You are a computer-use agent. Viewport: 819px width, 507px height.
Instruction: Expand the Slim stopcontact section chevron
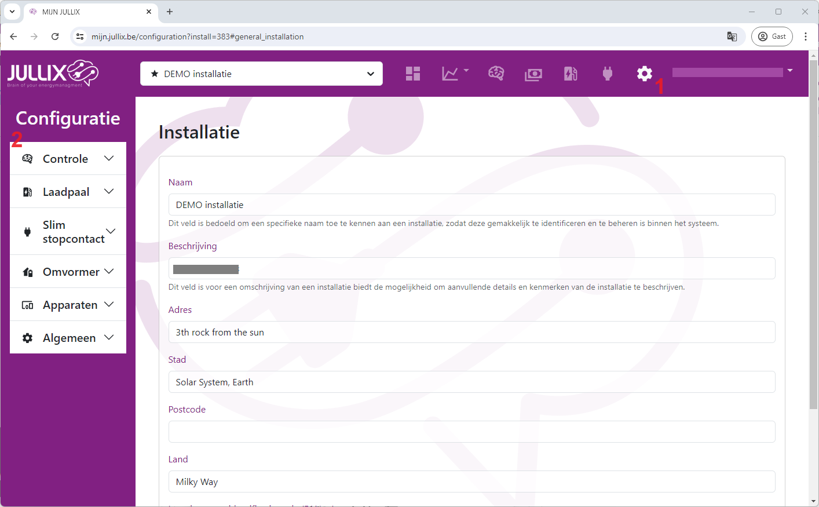pos(111,231)
